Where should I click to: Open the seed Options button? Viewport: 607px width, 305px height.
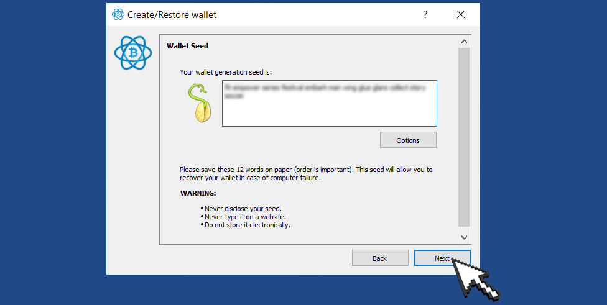click(x=408, y=140)
